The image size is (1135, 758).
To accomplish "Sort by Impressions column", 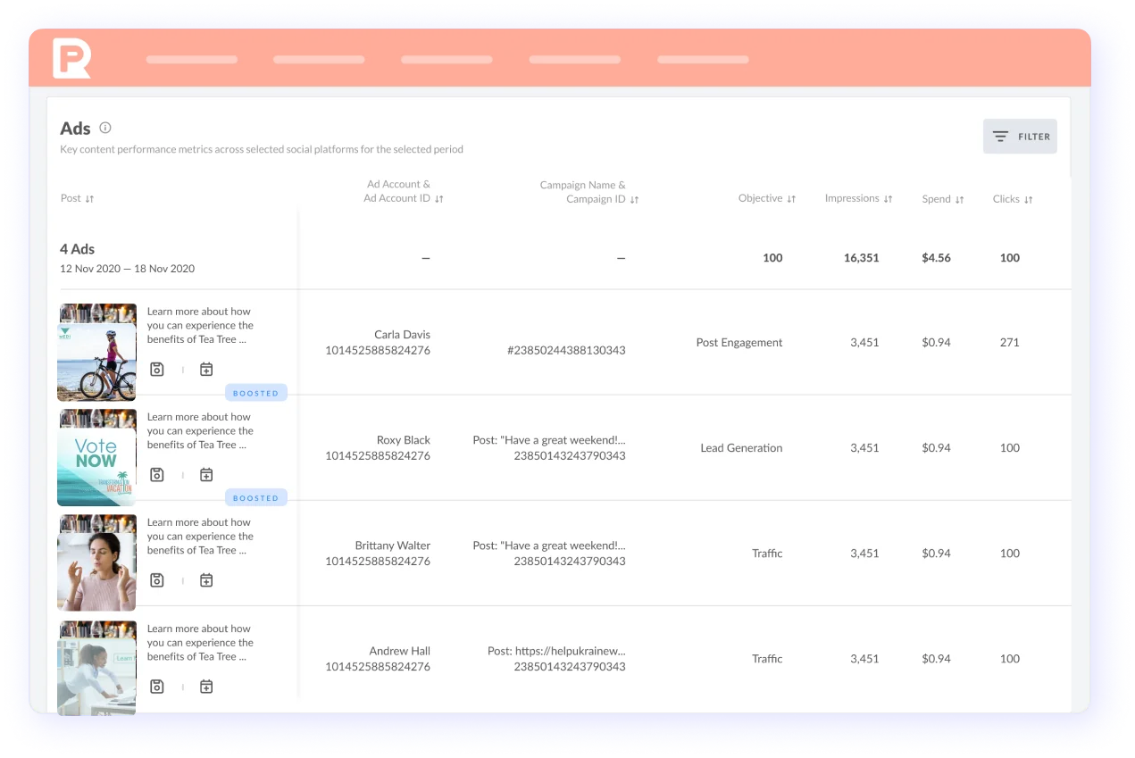I will pos(888,199).
